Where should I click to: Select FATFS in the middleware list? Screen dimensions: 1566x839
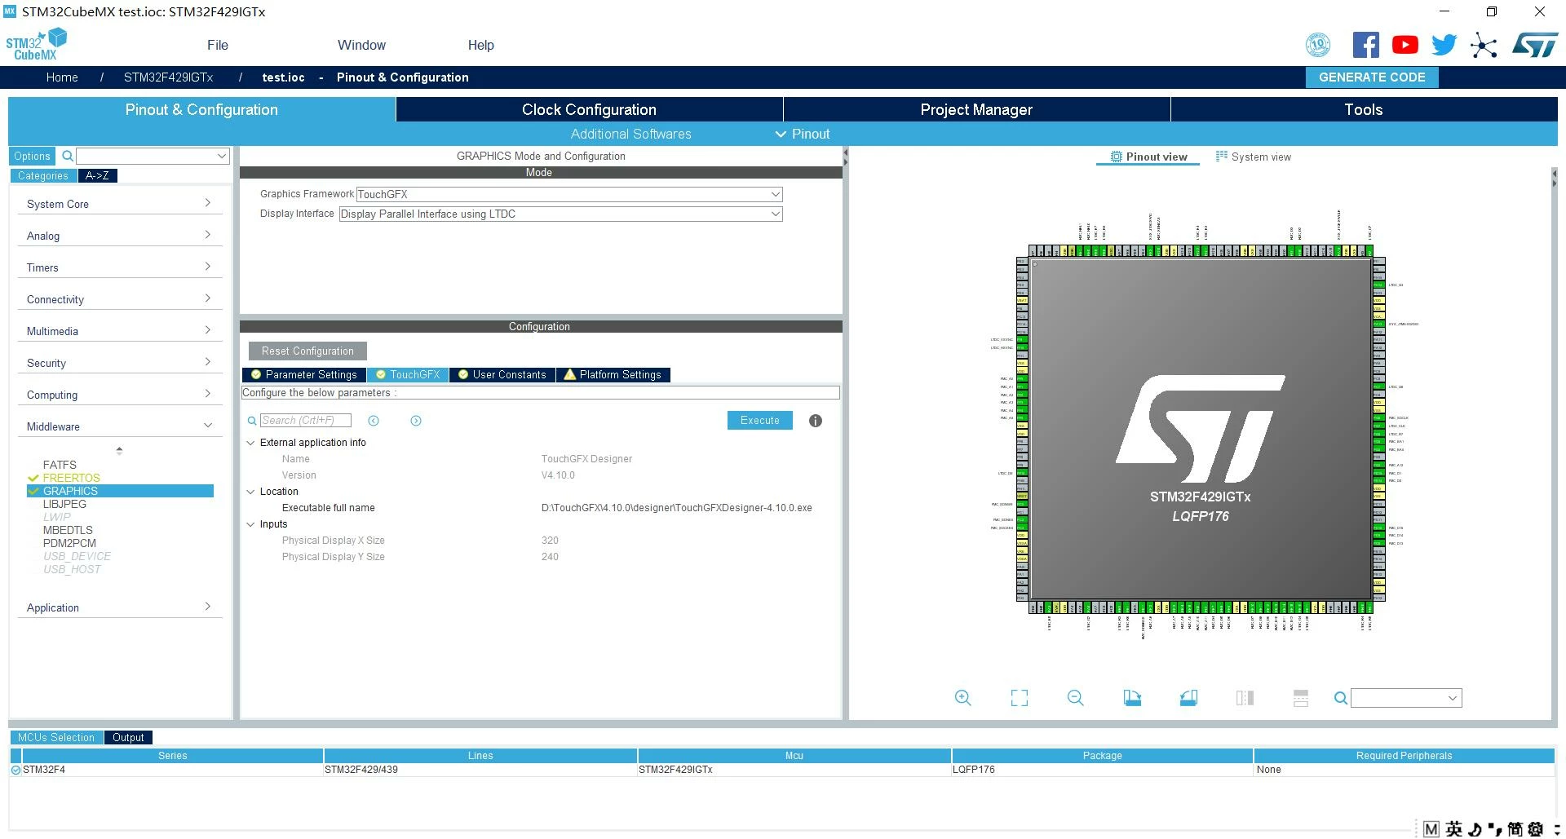(x=60, y=465)
